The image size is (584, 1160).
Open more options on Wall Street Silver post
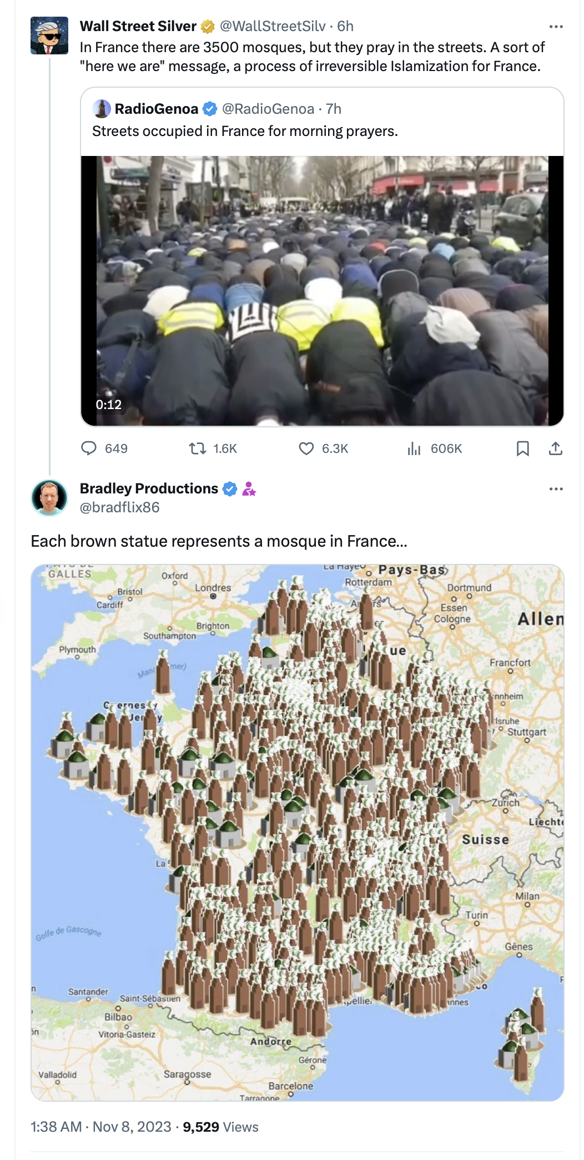click(556, 27)
